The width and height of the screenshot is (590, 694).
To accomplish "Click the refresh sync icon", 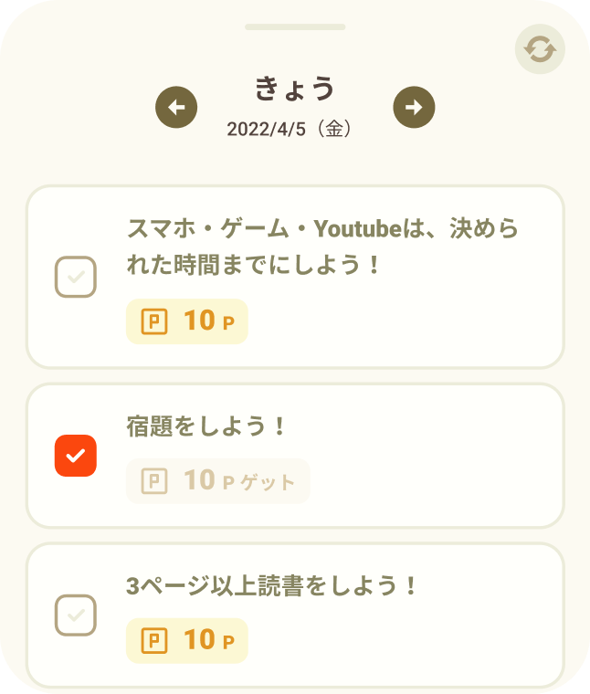I will (x=540, y=48).
